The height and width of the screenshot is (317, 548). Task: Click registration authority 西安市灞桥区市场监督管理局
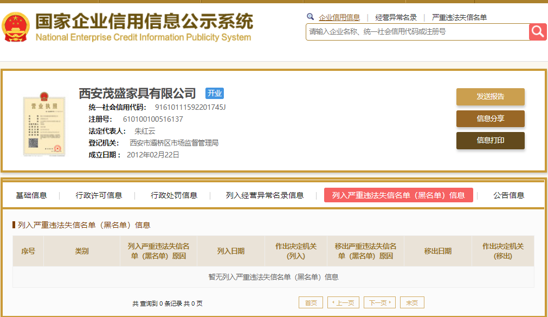(174, 143)
